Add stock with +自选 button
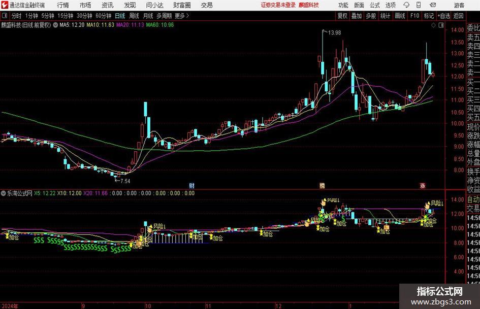Image resolution: width=480 pixels, height=309 pixels. tap(443, 16)
